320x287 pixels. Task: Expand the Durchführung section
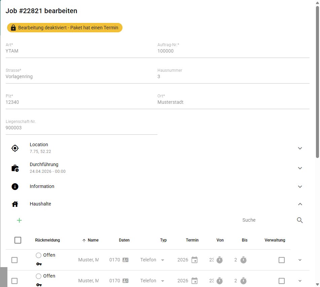tap(300, 168)
